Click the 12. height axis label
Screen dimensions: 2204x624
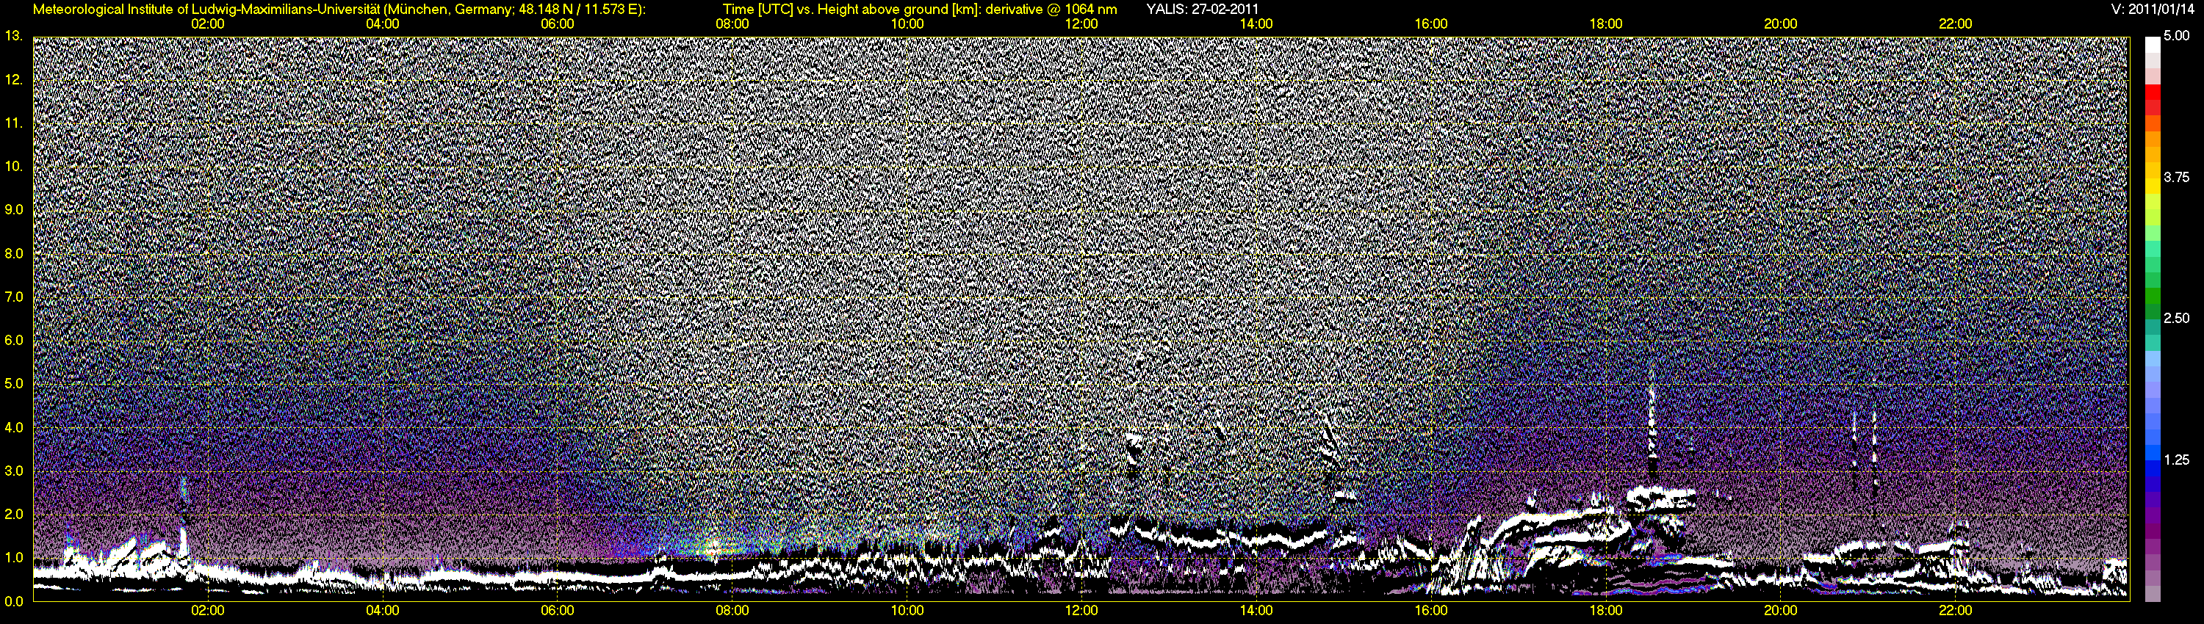pyautogui.click(x=12, y=79)
